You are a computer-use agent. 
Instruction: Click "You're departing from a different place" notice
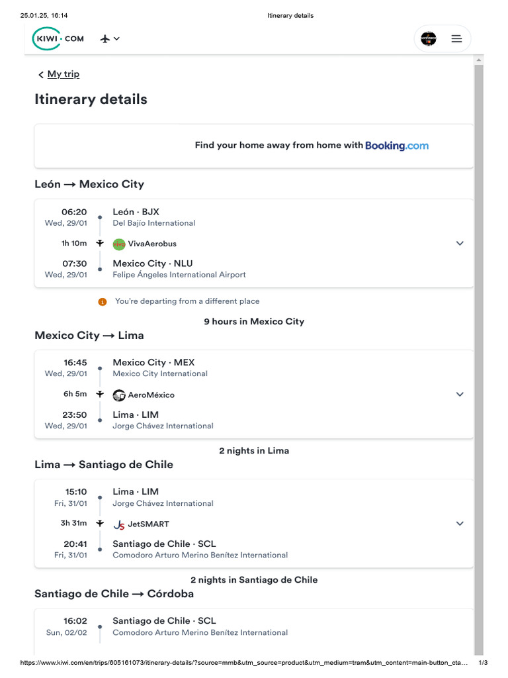coord(187,301)
